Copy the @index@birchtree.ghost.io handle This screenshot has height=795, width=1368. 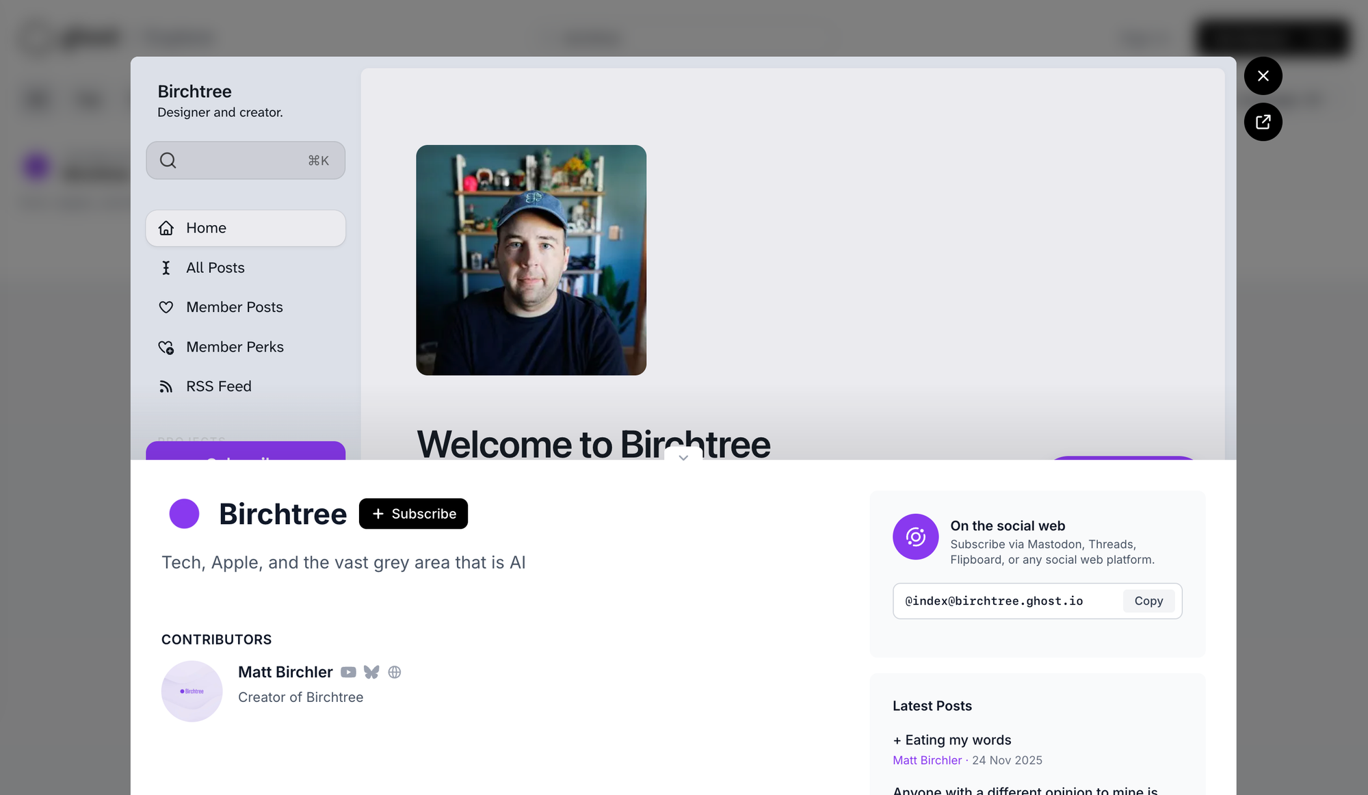click(x=1148, y=601)
